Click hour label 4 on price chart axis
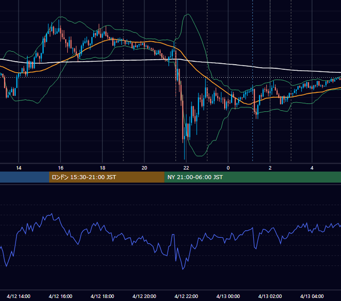This screenshot has width=341, height=301. (x=312, y=168)
